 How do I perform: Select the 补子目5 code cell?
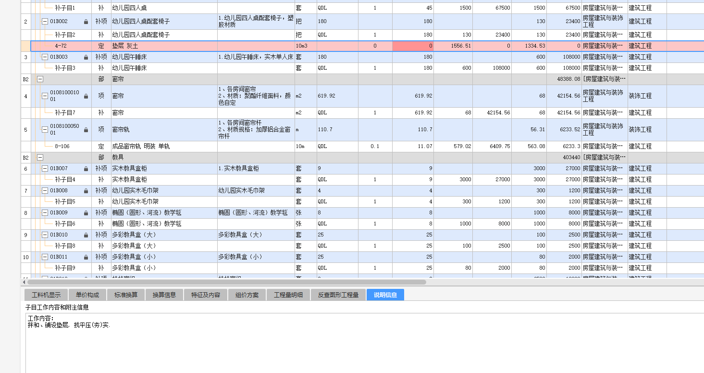click(61, 202)
